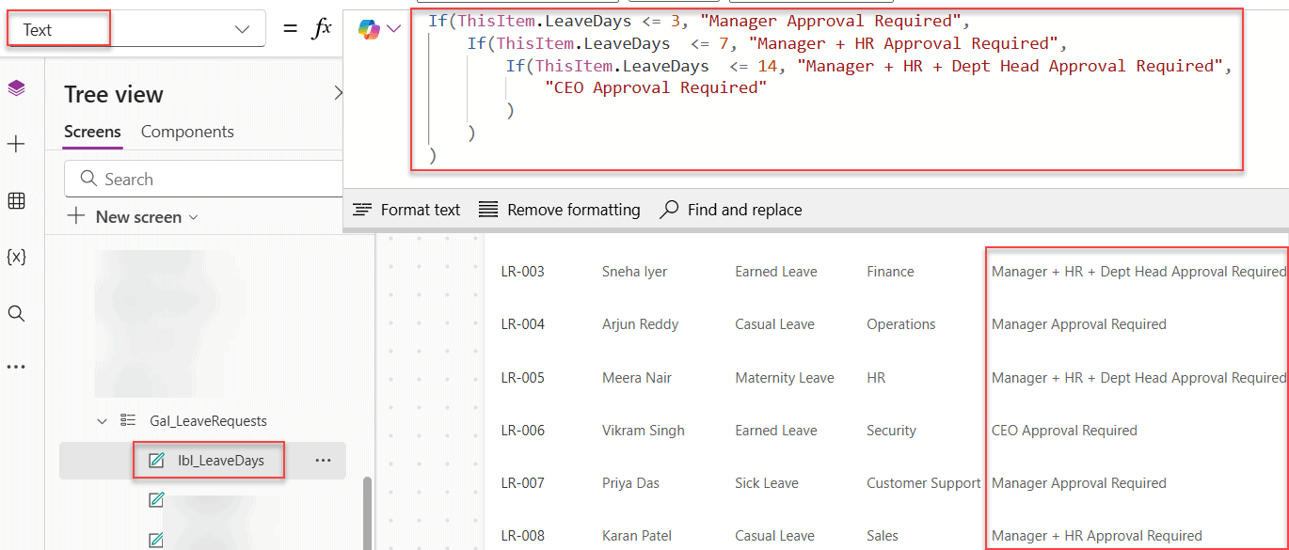Click Sick Leave text
The image size is (1289, 550).
[767, 483]
